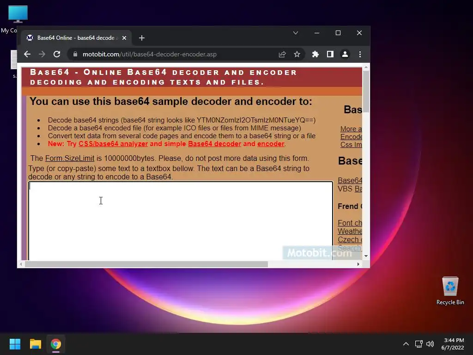The width and height of the screenshot is (473, 355).
Task: Close the Base64 Online tab
Action: (124, 38)
